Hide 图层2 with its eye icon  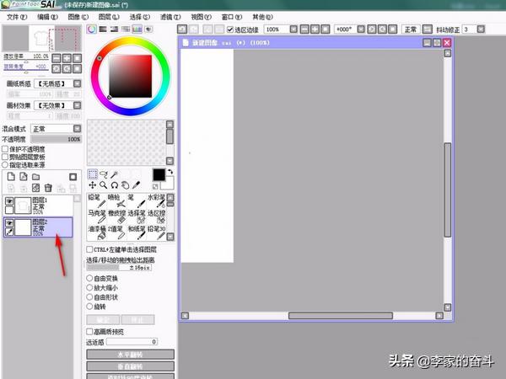click(x=9, y=223)
